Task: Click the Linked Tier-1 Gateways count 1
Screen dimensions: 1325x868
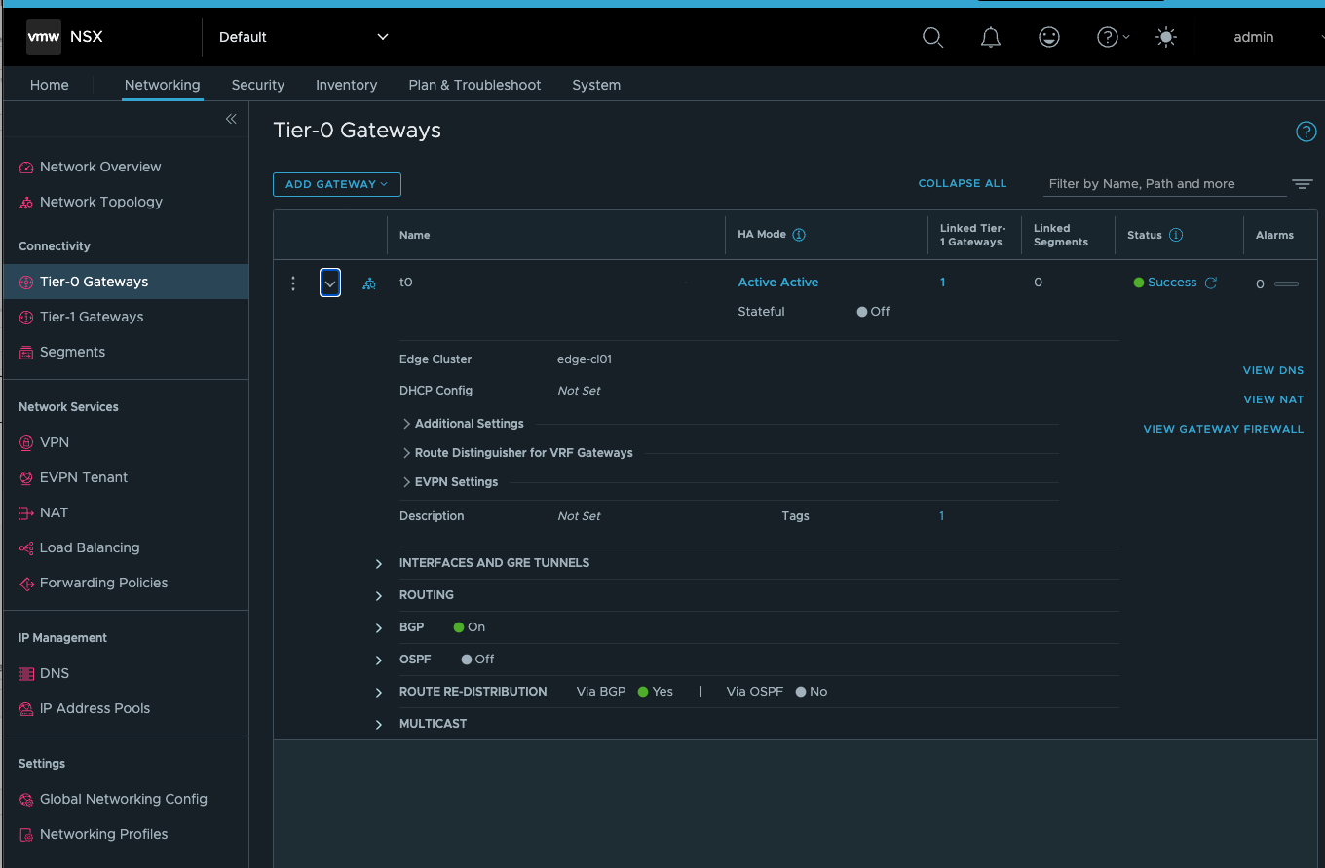Action: 943,283
